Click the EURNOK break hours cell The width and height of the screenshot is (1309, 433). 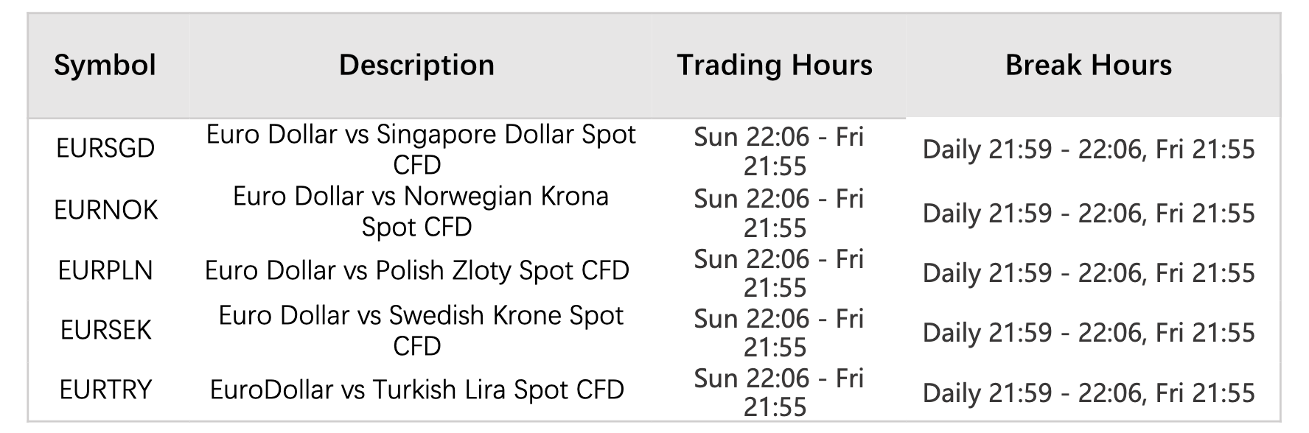(x=1088, y=214)
